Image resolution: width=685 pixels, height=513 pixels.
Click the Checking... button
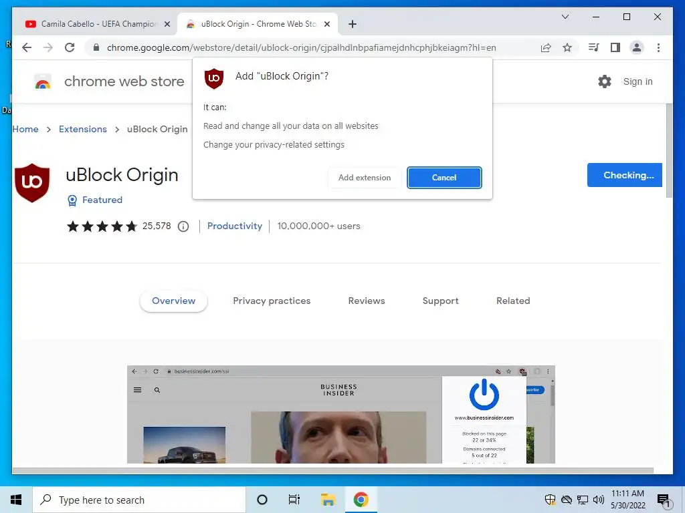[x=625, y=175]
